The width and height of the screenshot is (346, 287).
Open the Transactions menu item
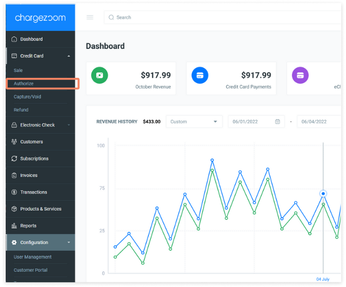point(40,192)
